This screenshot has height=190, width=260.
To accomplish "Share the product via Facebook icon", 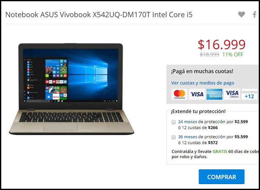I will tap(255, 14).
